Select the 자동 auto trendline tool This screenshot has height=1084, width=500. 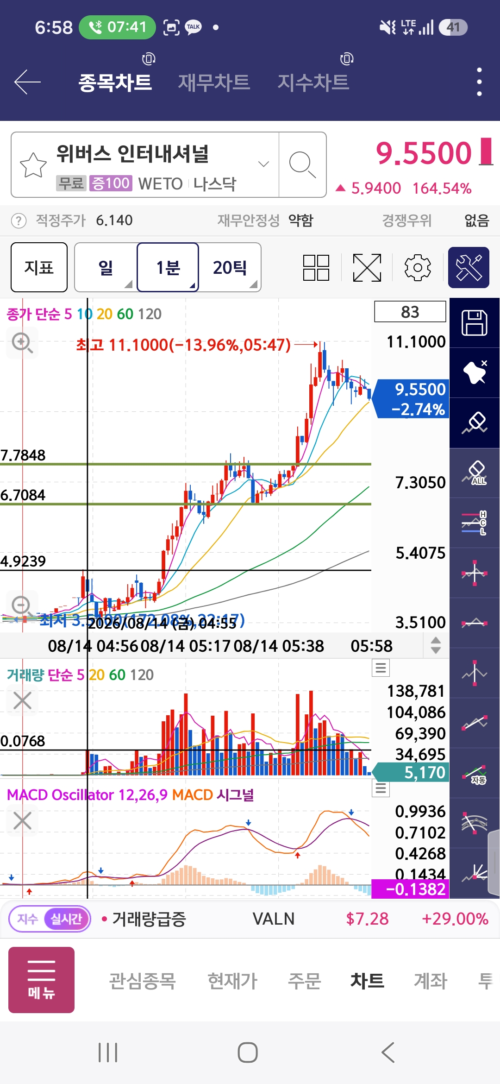475,773
